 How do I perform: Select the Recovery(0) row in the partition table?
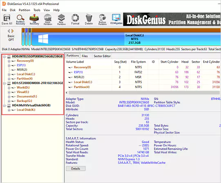pos(143,67)
